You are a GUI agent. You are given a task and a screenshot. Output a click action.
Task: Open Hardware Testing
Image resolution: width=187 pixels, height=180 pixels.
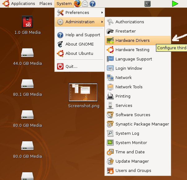click(x=138, y=50)
